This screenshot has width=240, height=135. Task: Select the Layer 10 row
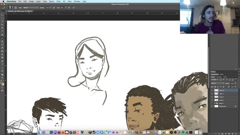point(224,90)
